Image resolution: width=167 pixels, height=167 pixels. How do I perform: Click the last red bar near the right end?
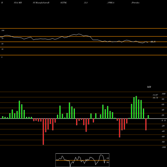click(x=146, y=124)
